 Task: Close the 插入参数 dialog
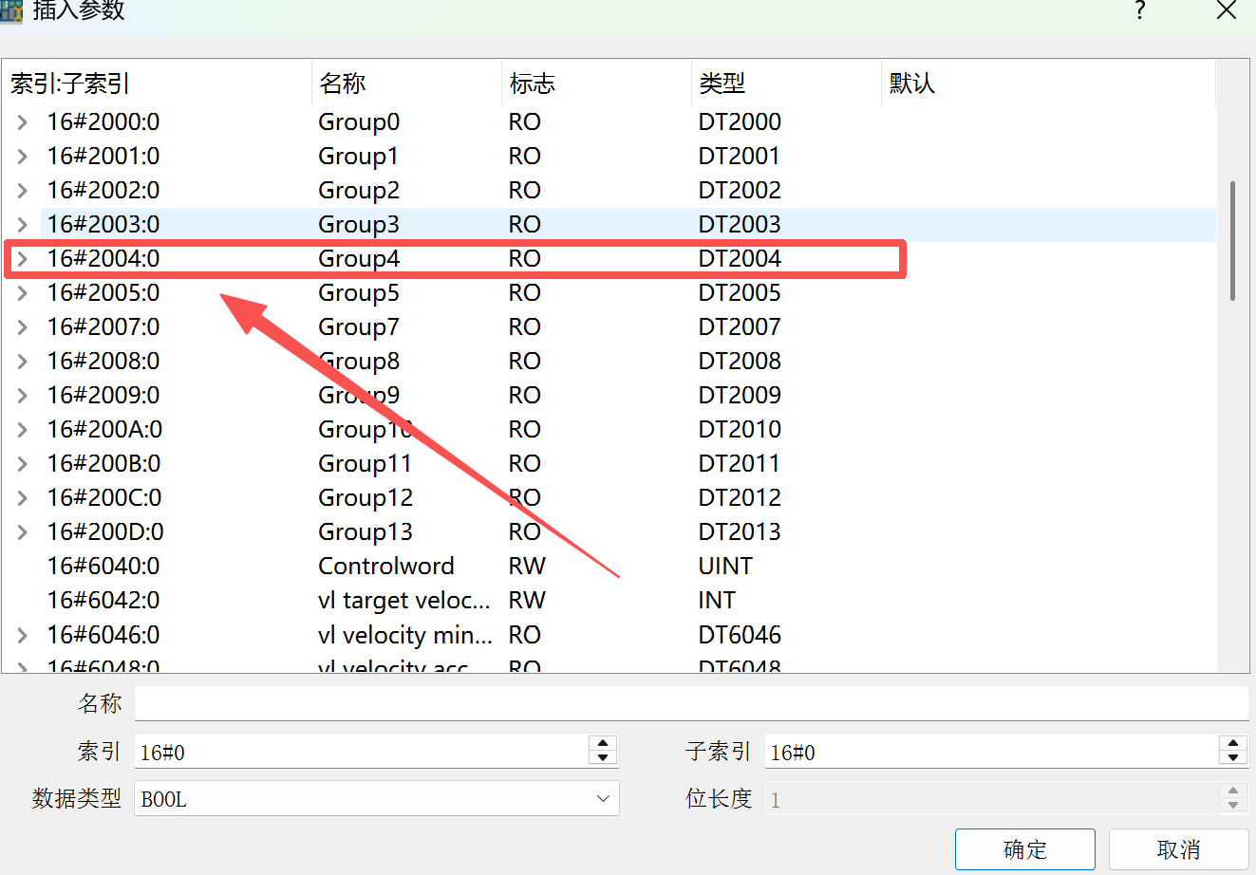pos(1227,11)
